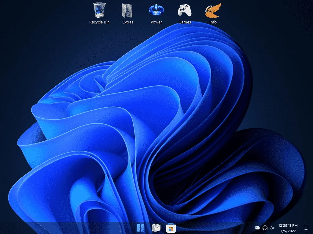Viewport: 313px width, 234px height.
Task: Click the clock showing 12:39:11 PM
Action: coord(288,225)
